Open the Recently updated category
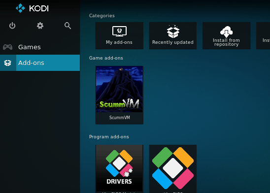The width and height of the screenshot is (270, 193). (x=173, y=35)
